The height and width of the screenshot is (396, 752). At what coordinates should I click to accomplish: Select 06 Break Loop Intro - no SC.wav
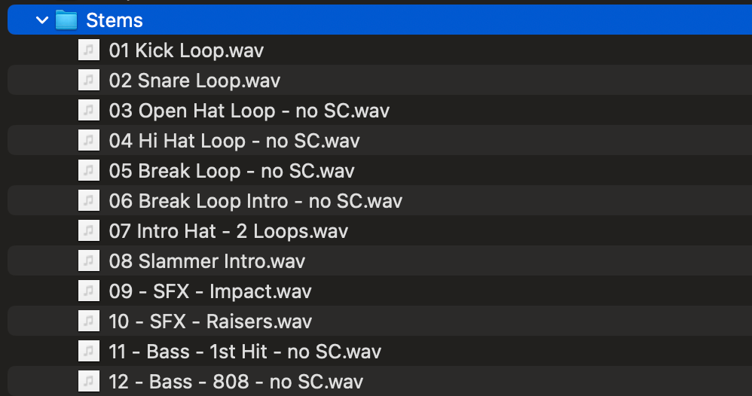tap(255, 201)
